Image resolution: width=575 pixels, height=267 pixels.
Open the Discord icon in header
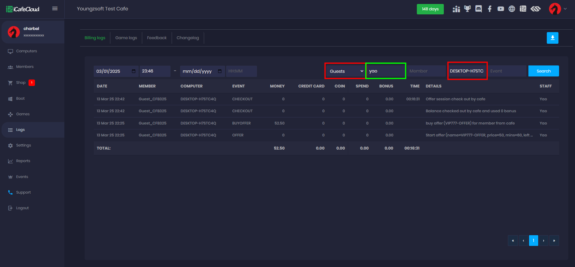[x=478, y=9]
